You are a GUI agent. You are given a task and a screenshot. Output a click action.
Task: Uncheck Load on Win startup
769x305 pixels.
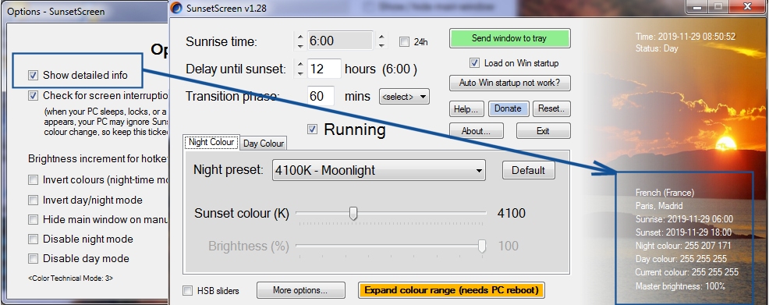click(474, 62)
